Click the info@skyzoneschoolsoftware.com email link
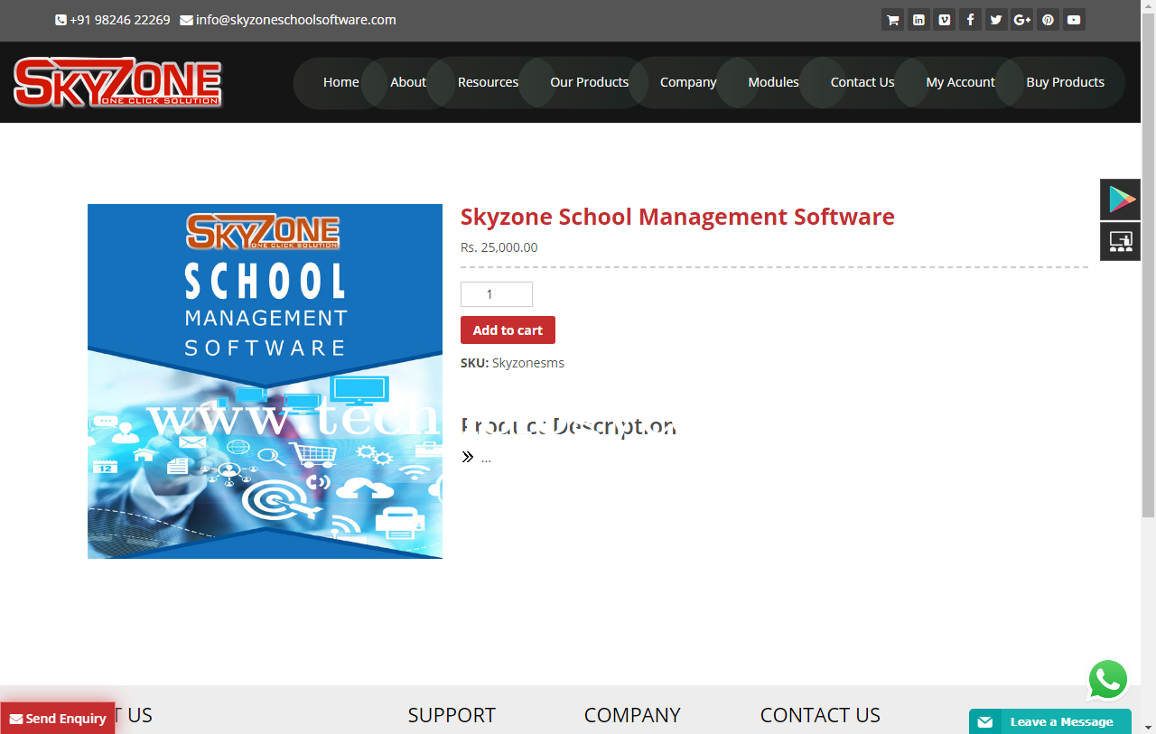The image size is (1156, 734). [295, 20]
